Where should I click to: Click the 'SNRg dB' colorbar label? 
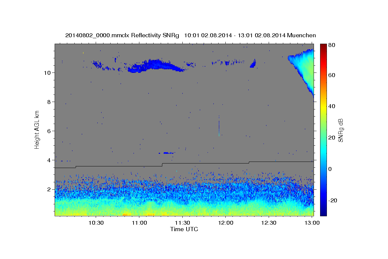340,130
